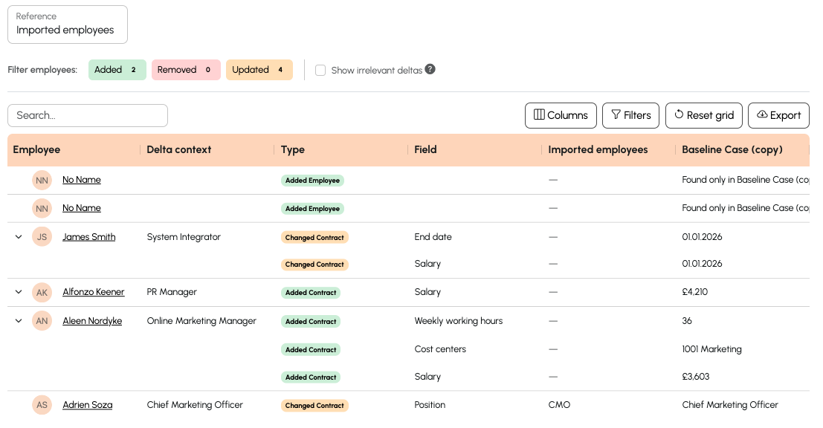Export the employee delta table

pyautogui.click(x=778, y=115)
